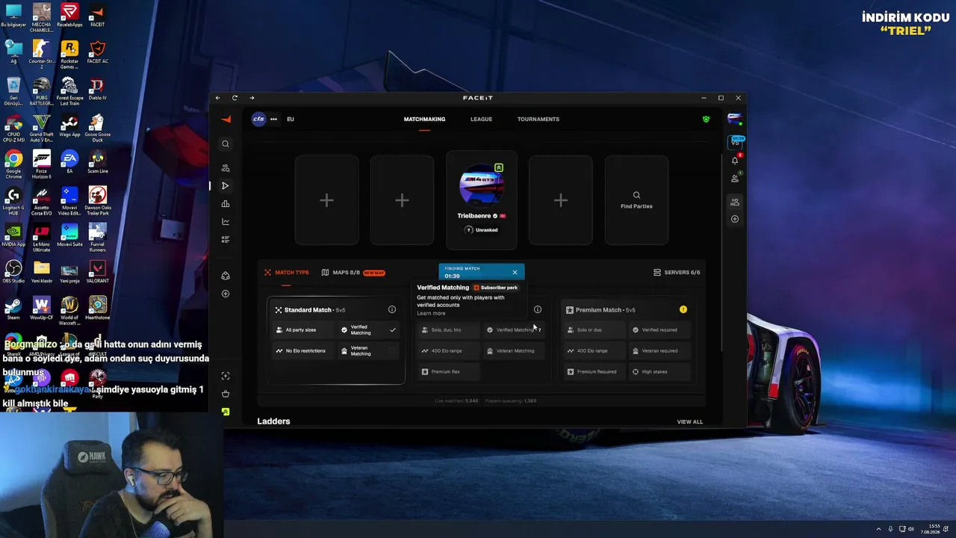Click the All party sizes option
This screenshot has height=538, width=956.
302,330
